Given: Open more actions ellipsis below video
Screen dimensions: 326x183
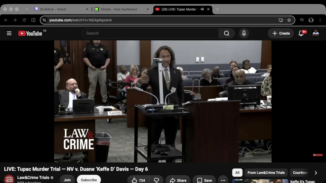Looking at the screenshot, I should click(x=223, y=180).
